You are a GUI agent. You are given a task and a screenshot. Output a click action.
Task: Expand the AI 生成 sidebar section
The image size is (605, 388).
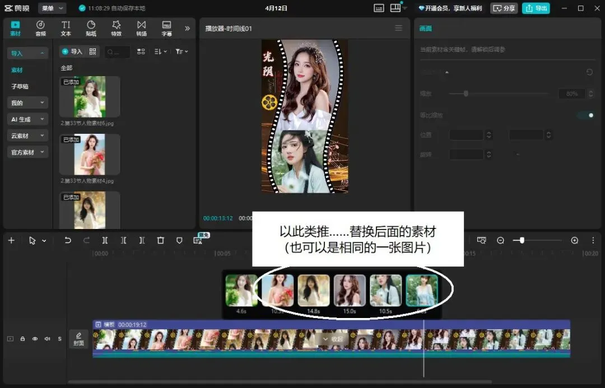tap(27, 119)
